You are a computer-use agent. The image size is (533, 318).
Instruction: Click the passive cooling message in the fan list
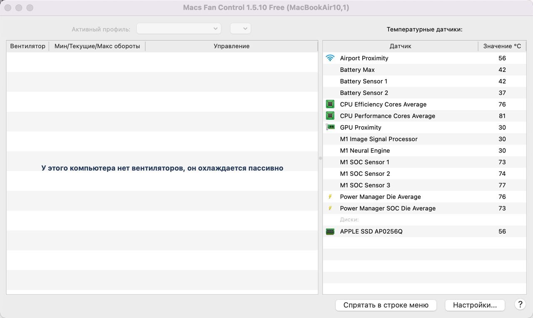point(162,168)
